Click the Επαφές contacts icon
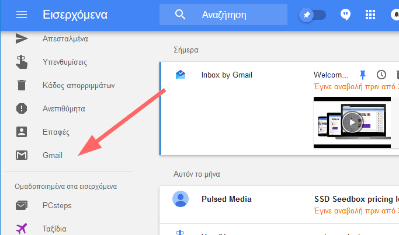399x235 pixels. [x=22, y=132]
